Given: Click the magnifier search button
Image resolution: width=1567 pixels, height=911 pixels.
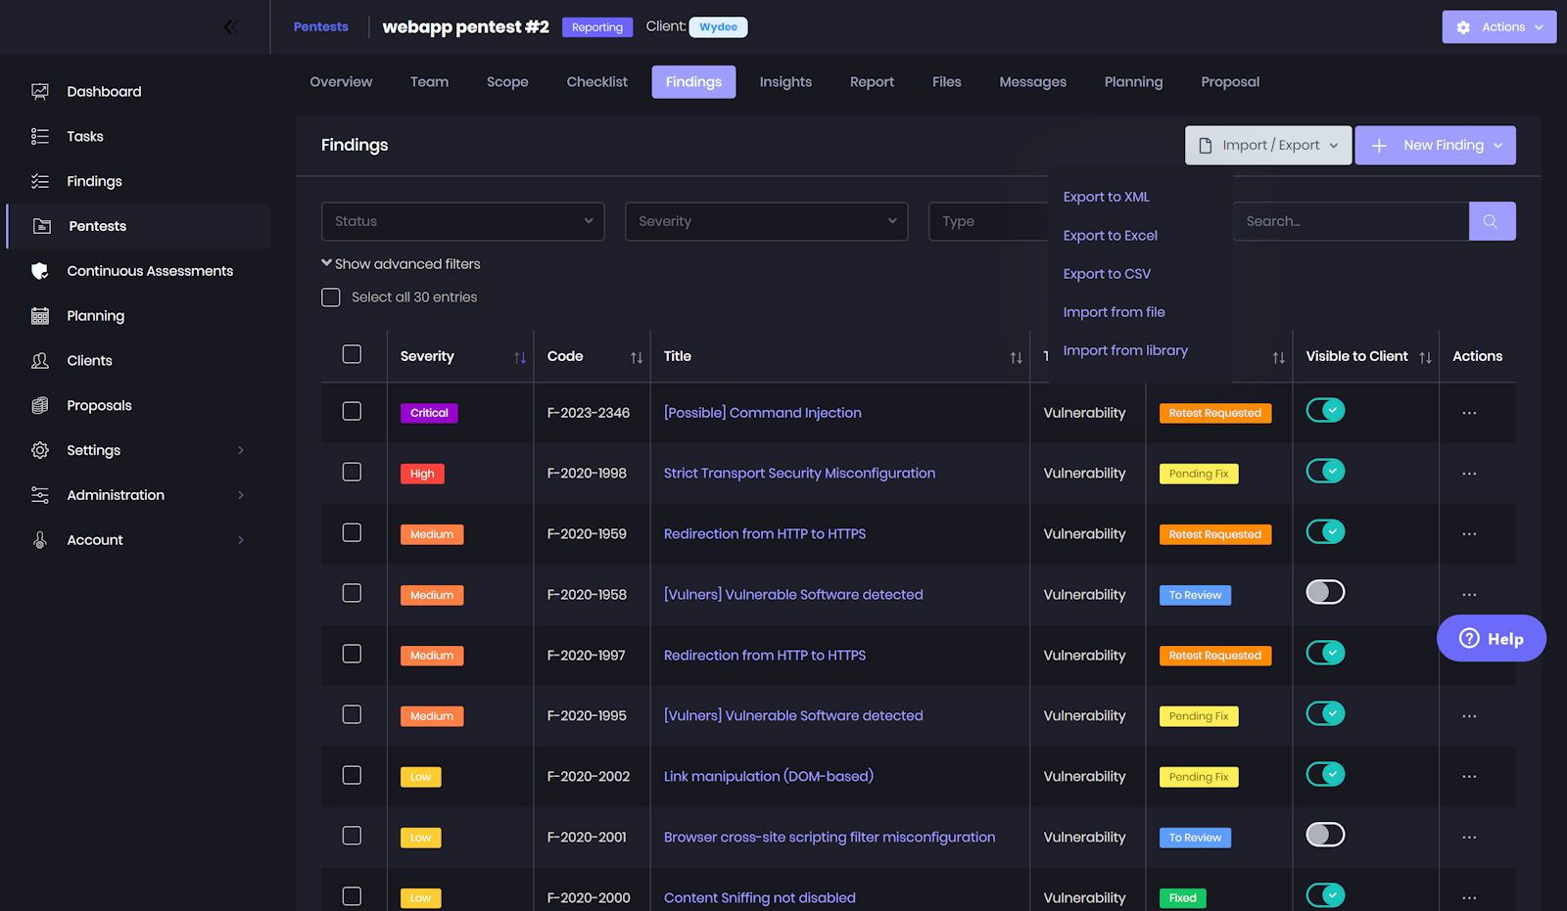Looking at the screenshot, I should click(x=1492, y=221).
